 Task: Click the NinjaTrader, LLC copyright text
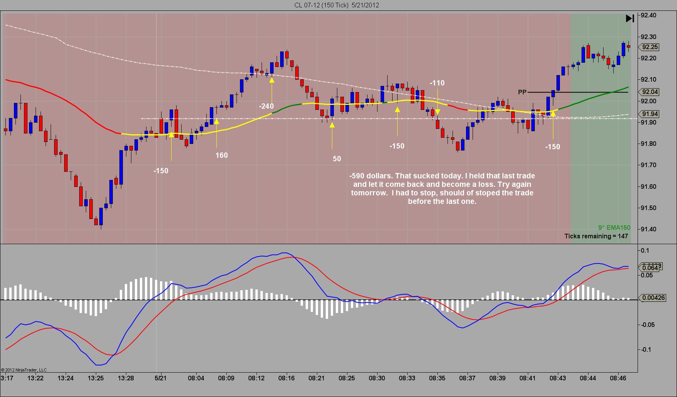pos(24,370)
